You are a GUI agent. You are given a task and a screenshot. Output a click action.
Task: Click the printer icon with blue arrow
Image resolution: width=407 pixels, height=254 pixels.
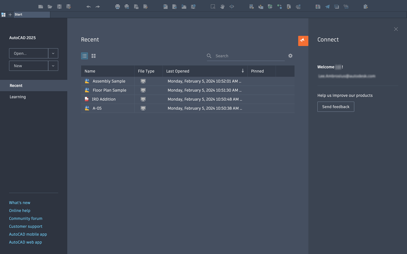(127, 6)
